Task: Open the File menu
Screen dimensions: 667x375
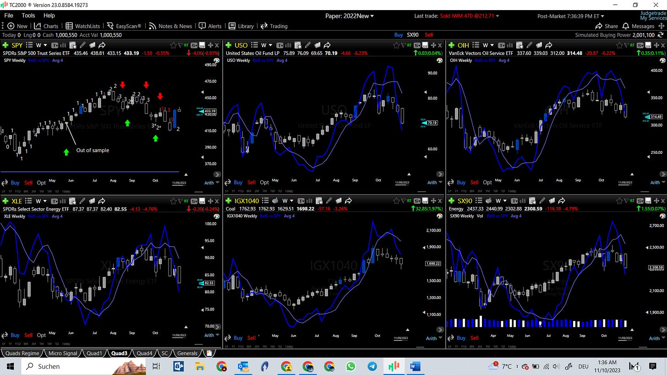Action: click(9, 16)
